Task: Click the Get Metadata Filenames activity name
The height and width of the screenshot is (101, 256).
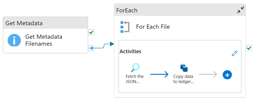Action: [x=44, y=40]
